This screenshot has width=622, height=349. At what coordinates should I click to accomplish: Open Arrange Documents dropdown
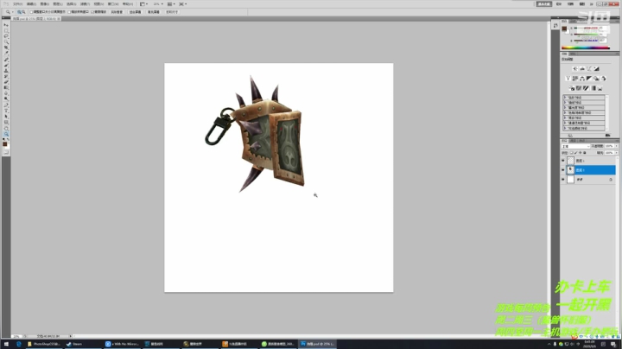[x=171, y=4]
